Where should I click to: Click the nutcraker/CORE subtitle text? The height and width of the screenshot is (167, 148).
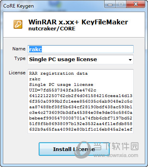click(52, 29)
